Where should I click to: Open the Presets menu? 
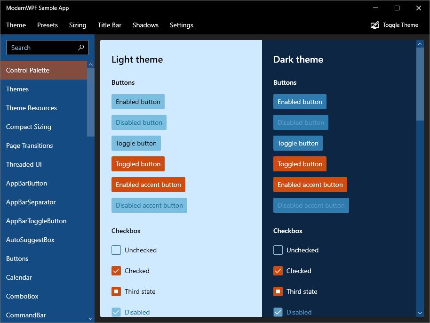(x=47, y=25)
